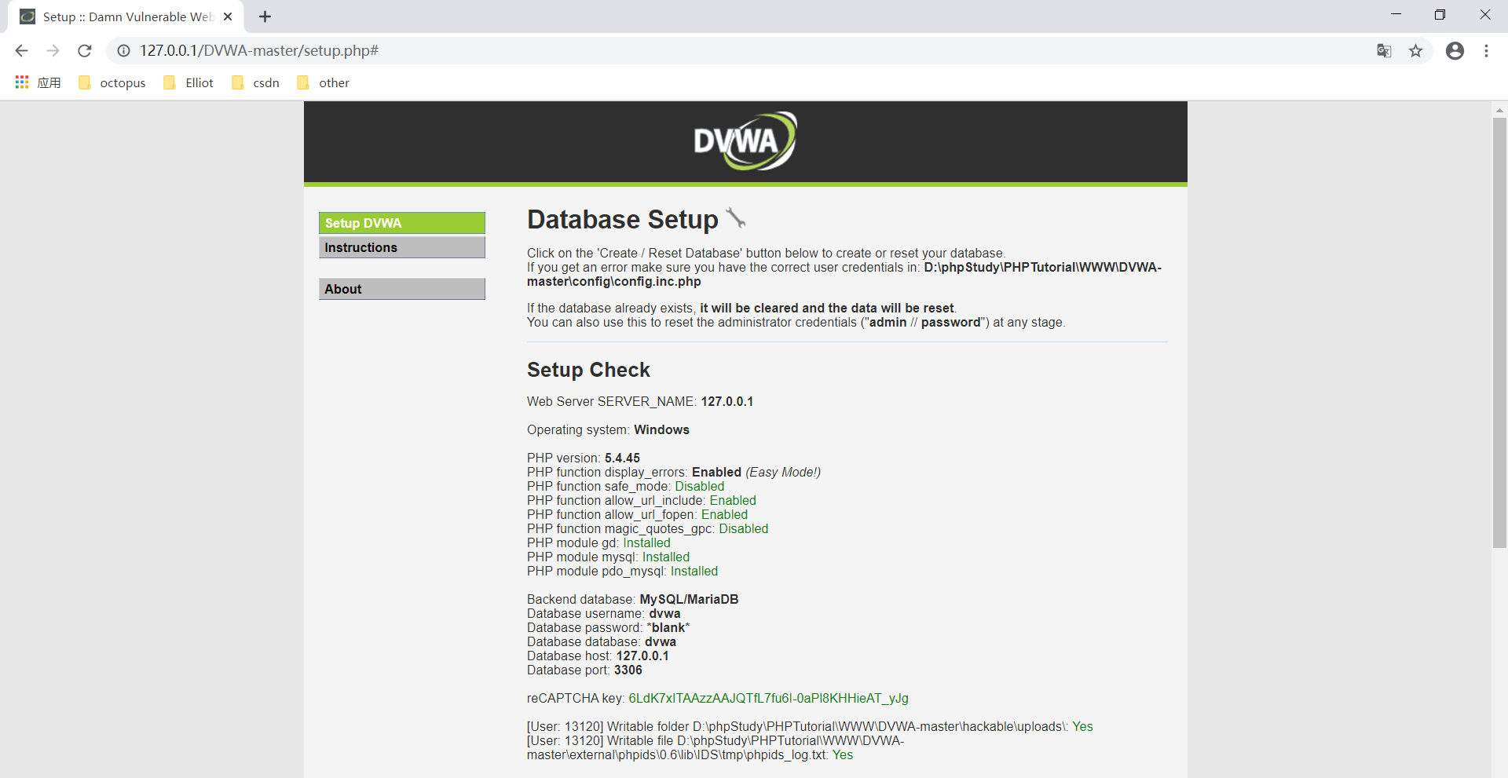Image resolution: width=1508 pixels, height=778 pixels.
Task: Click the Database host value 127.0.0.1
Action: click(642, 656)
